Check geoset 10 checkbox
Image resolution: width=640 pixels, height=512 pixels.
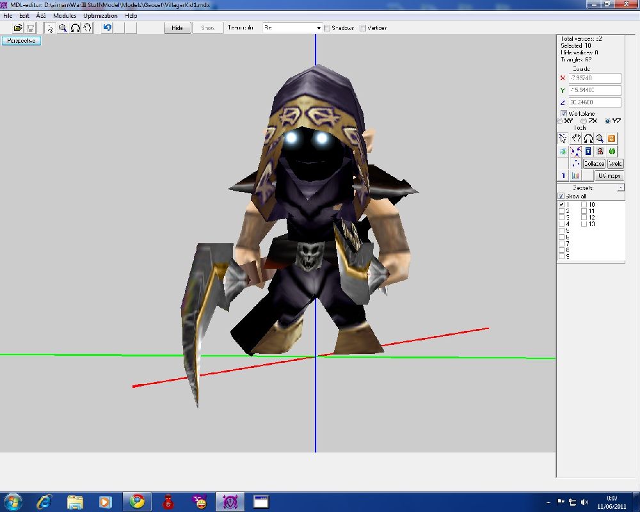click(x=584, y=205)
